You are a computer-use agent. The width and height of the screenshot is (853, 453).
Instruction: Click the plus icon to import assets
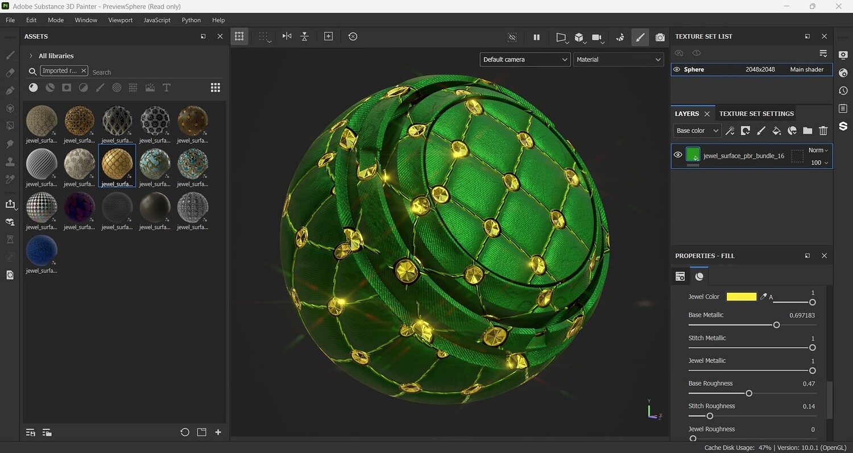[218, 432]
